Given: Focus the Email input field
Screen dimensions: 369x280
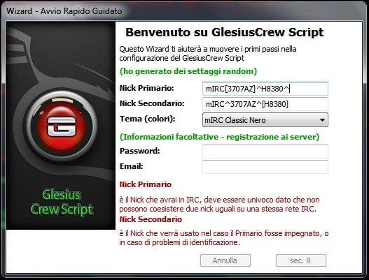Looking at the screenshot, I should [265, 167].
